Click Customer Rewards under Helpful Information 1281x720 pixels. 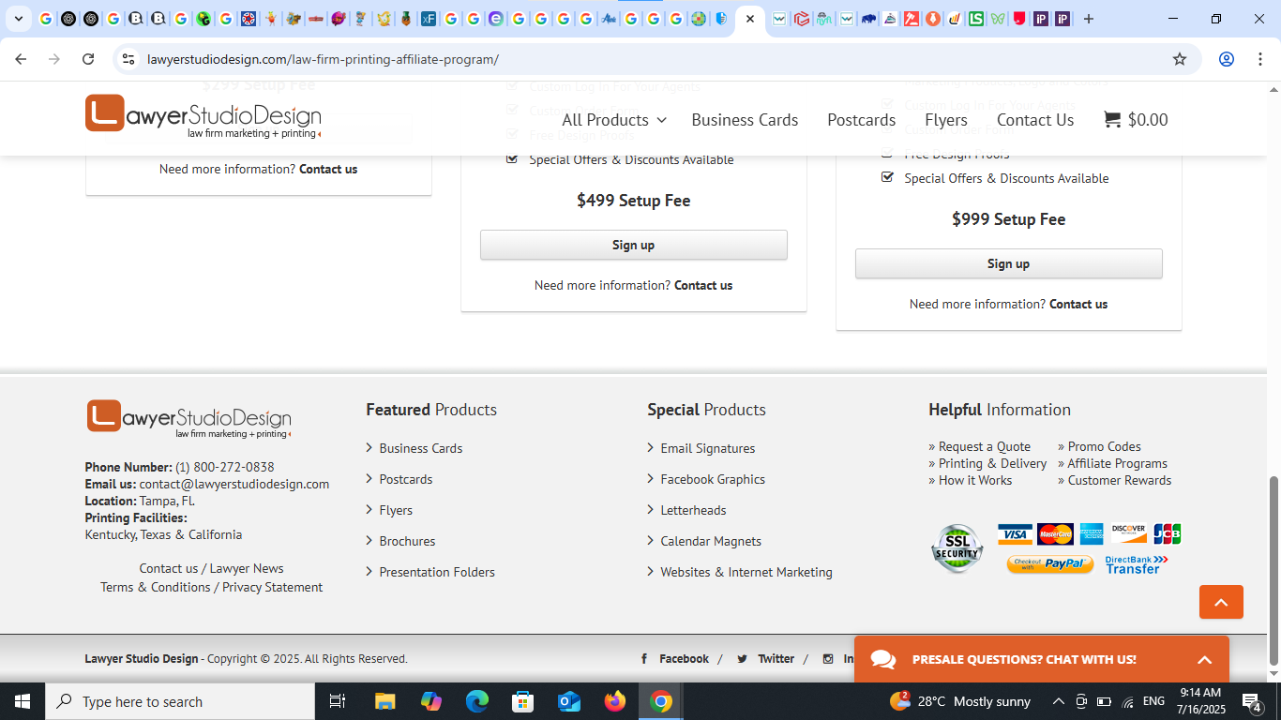1120,480
